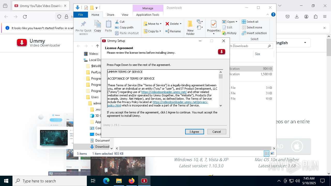
Task: Switch to large icons view in status bar
Action: pyautogui.click(x=272, y=153)
